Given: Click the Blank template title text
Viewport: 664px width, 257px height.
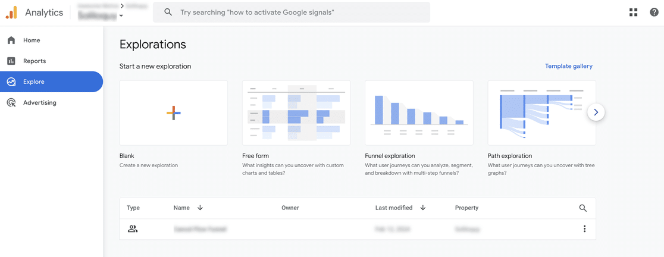Looking at the screenshot, I should [127, 156].
